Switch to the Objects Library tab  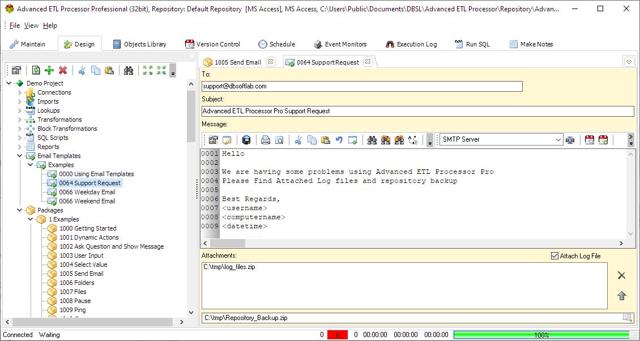[x=139, y=44]
